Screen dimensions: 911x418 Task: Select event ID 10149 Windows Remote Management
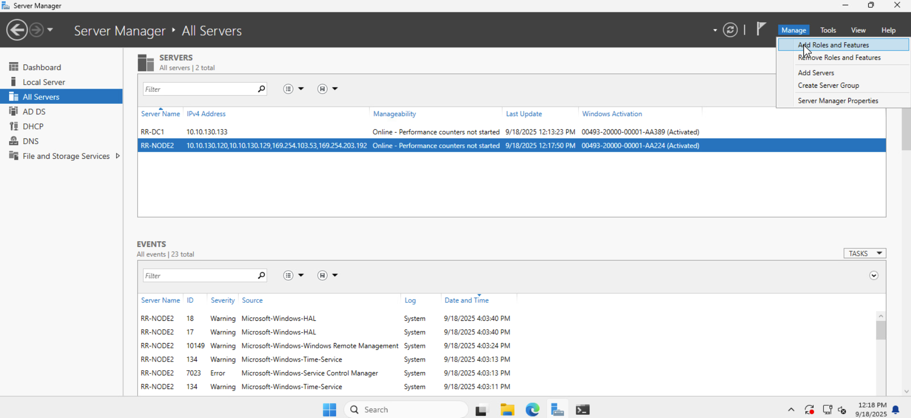pos(507,345)
